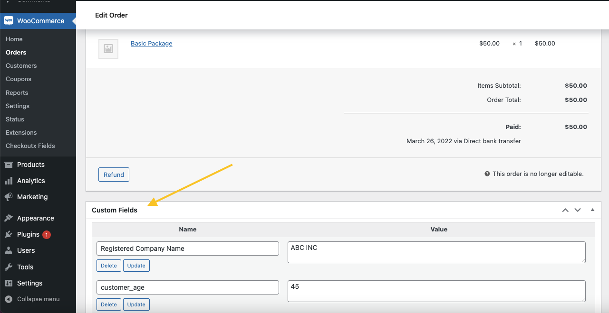Click the 'Edit Order' page title
Screen dimensions: 609x313
click(111, 15)
